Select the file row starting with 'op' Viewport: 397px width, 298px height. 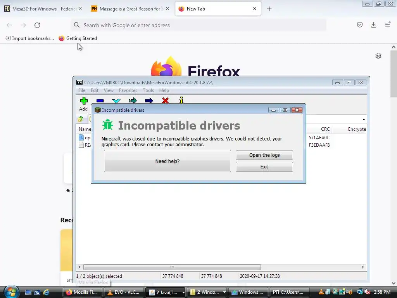click(85, 138)
